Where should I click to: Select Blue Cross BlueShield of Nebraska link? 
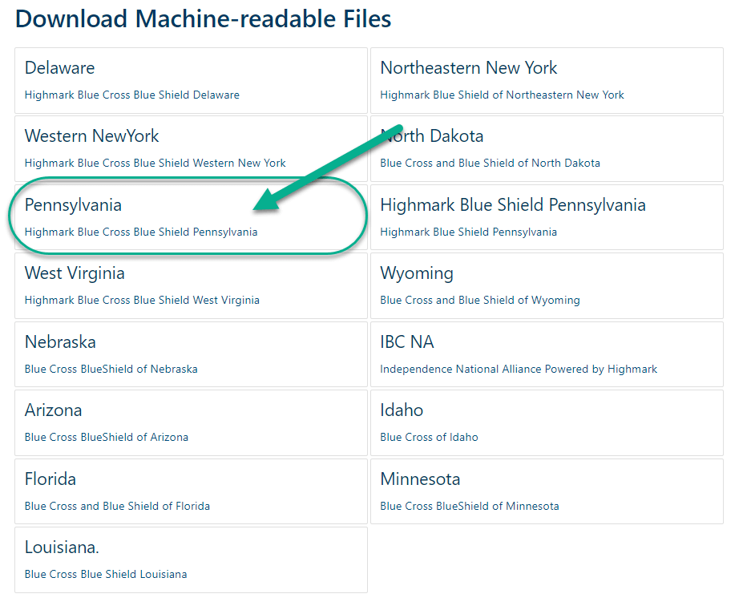pos(111,369)
